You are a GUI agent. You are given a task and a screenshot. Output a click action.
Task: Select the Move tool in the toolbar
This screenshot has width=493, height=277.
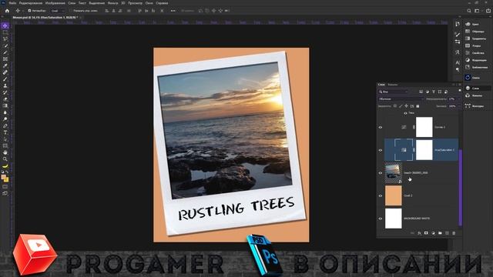coord(5,25)
